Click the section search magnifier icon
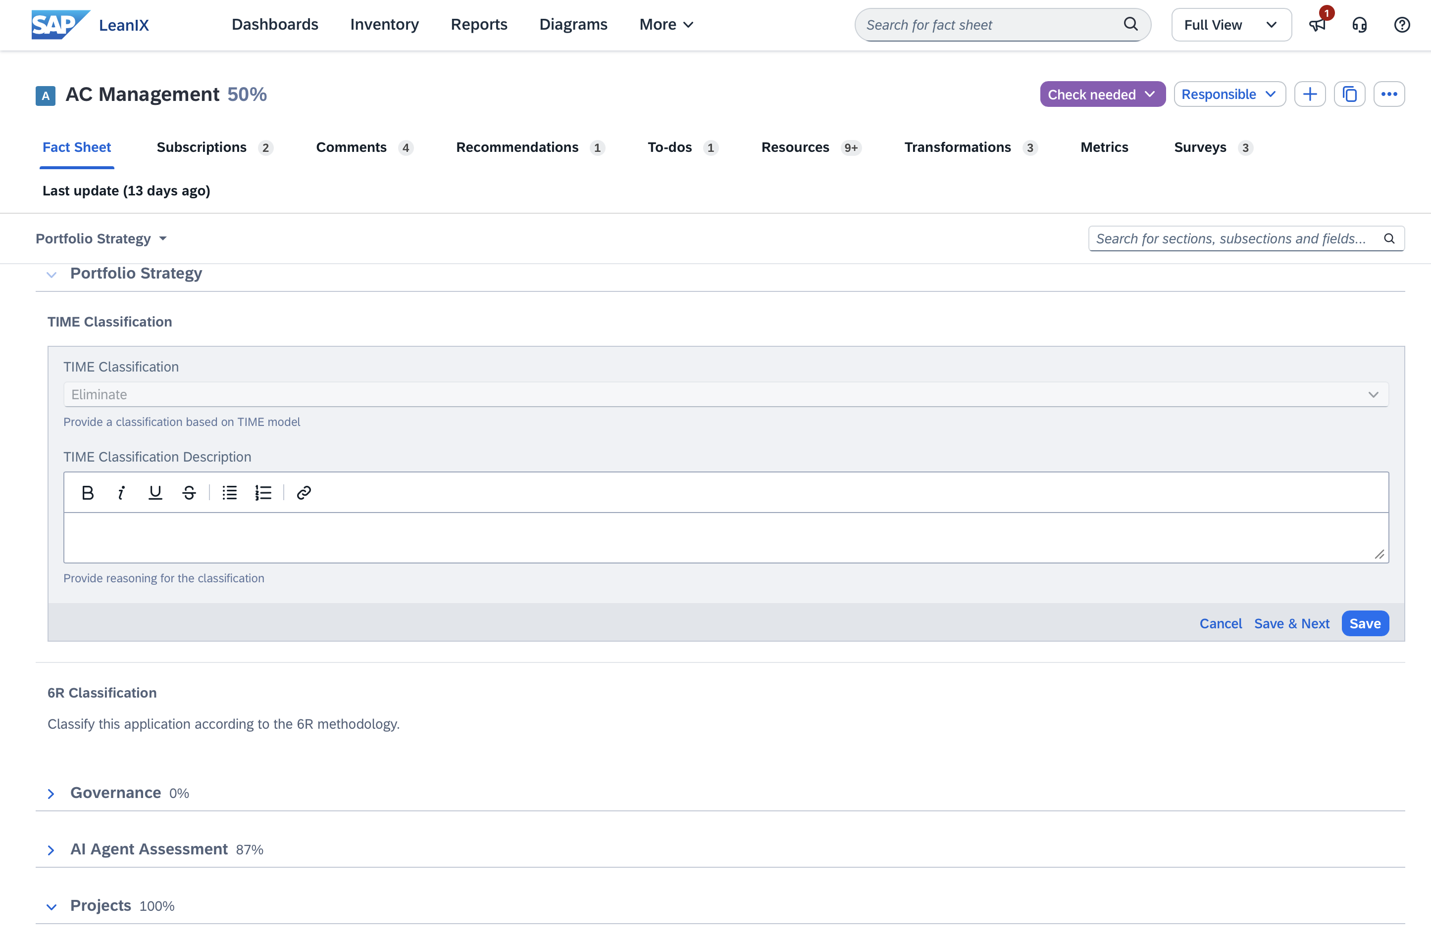Screen dimensions: 1431x938 click(1389, 238)
